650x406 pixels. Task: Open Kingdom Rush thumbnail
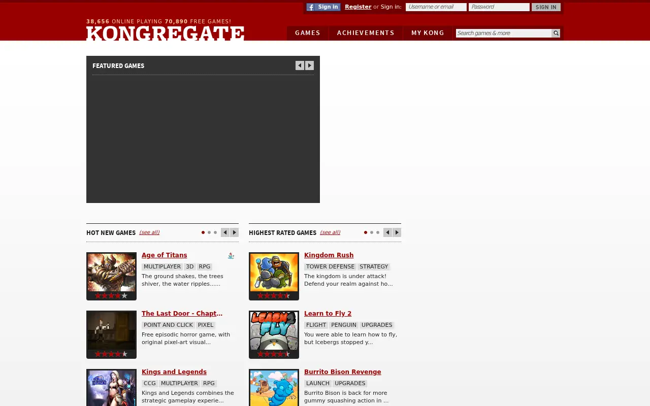pos(274,272)
